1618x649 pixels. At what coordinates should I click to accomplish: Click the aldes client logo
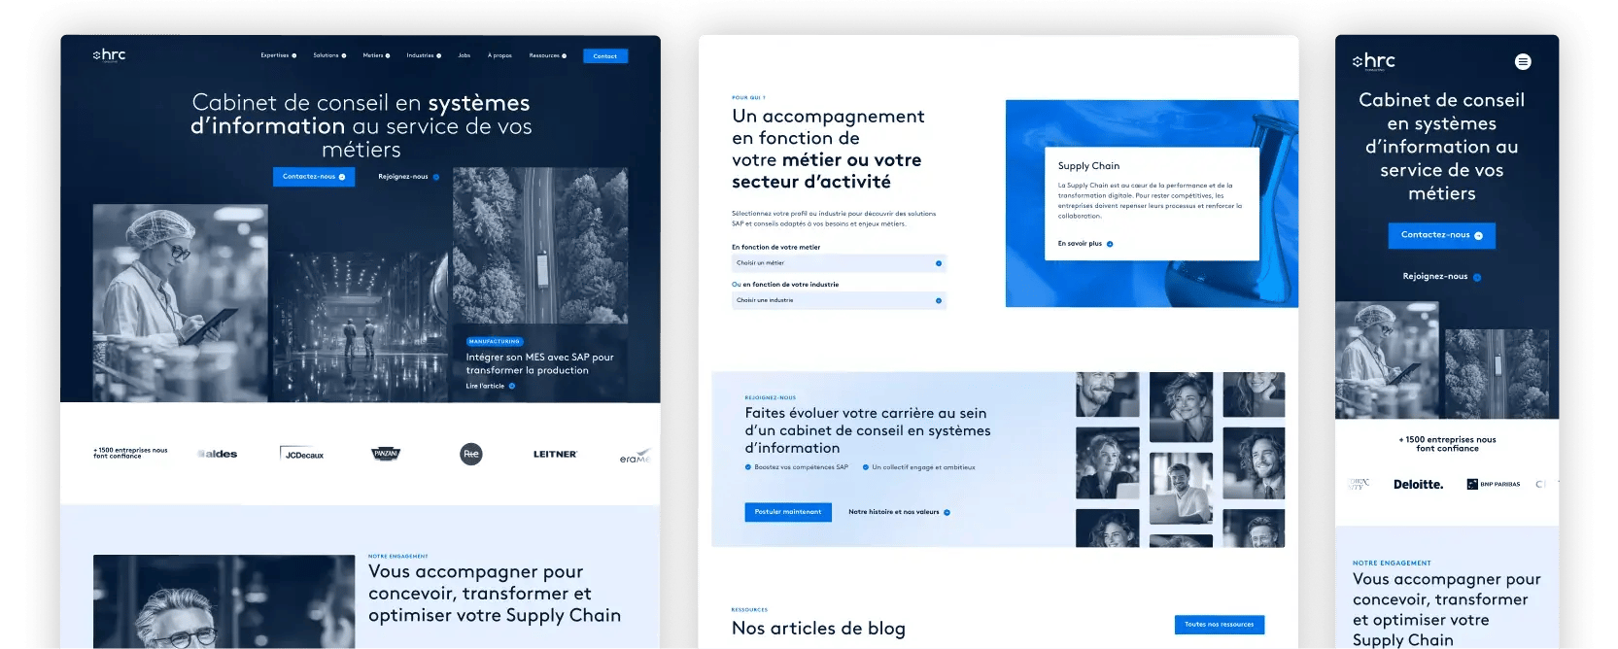pyautogui.click(x=218, y=454)
